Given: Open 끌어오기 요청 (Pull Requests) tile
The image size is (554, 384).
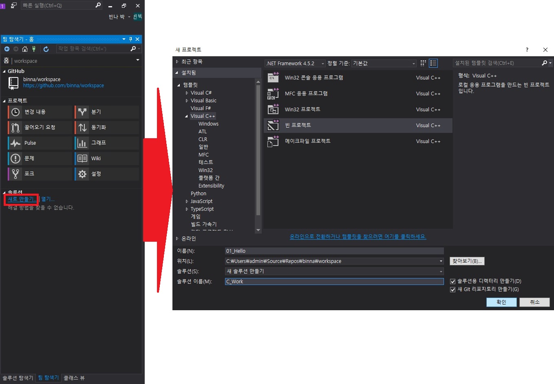Looking at the screenshot, I should pos(40,127).
